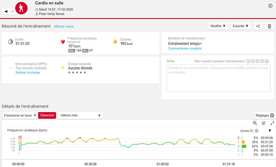Select the happiest smiley for training feeling
Image resolution: width=276 pixels, height=167 pixels.
pos(267,61)
